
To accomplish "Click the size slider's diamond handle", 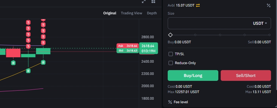I will (x=170, y=35).
